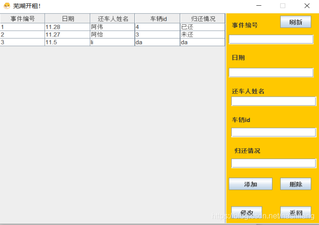Close the 芜湖开租 window
Viewport: 319px width, 225px height.
pos(307,6)
